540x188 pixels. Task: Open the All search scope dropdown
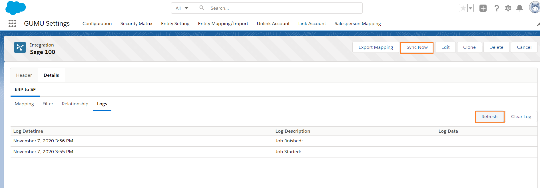182,8
